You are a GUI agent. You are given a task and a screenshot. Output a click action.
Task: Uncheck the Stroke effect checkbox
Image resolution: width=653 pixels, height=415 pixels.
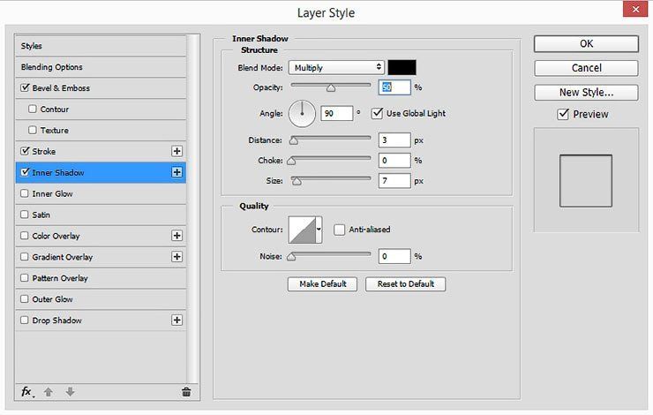tap(25, 151)
